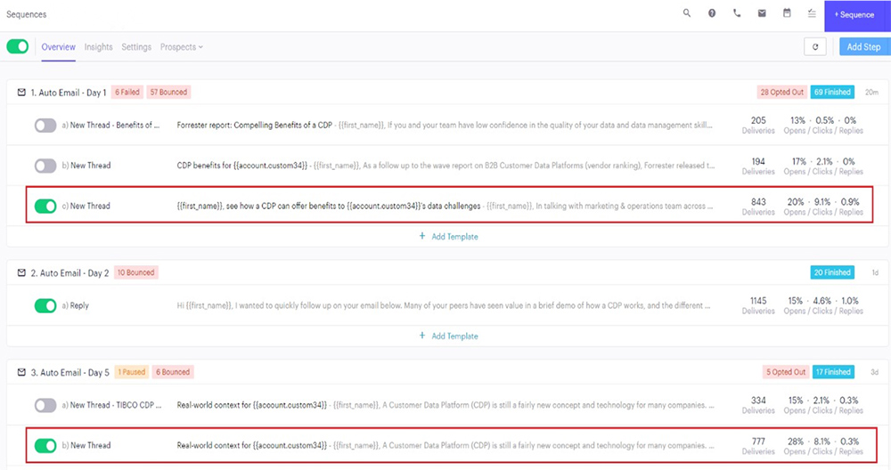Click the Sequences page title
Screen dimensions: 891x470
(26, 14)
